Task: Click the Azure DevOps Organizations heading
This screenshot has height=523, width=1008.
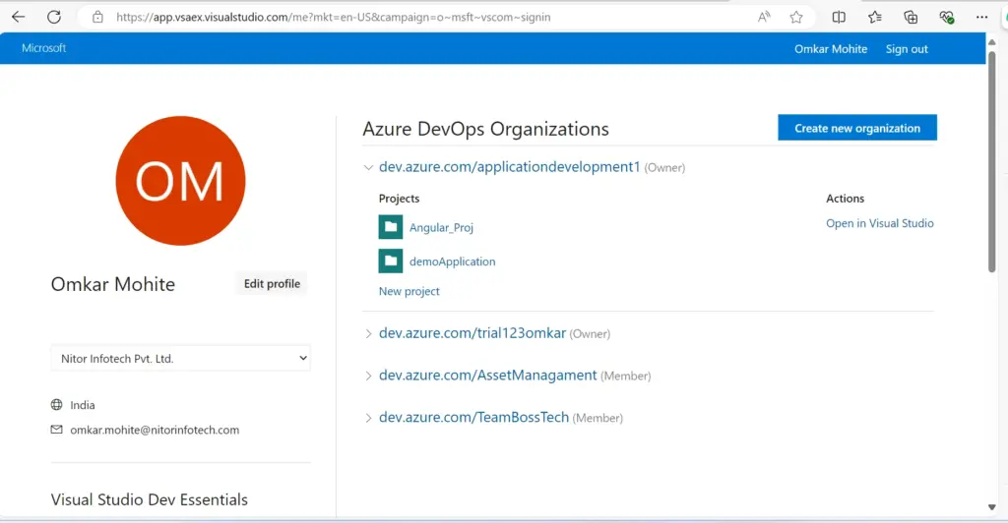Action: pos(485,129)
